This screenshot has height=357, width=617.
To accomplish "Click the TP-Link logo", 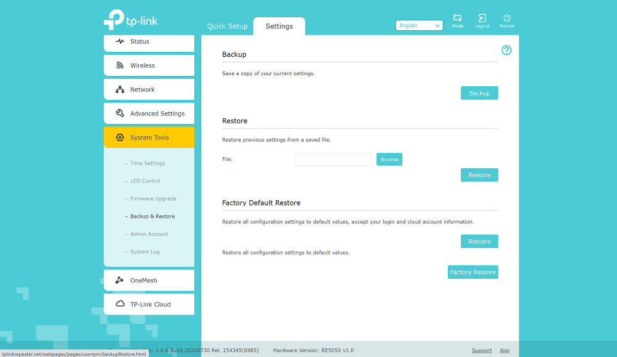I will (131, 20).
